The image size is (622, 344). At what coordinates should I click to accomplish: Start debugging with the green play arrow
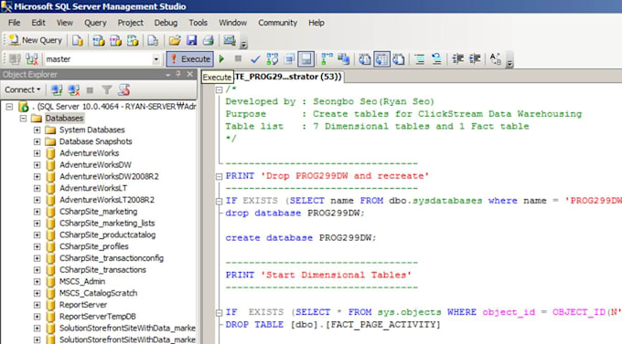coord(221,59)
